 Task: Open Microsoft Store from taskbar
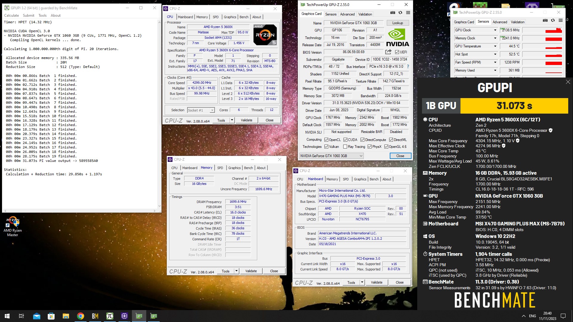click(51, 316)
